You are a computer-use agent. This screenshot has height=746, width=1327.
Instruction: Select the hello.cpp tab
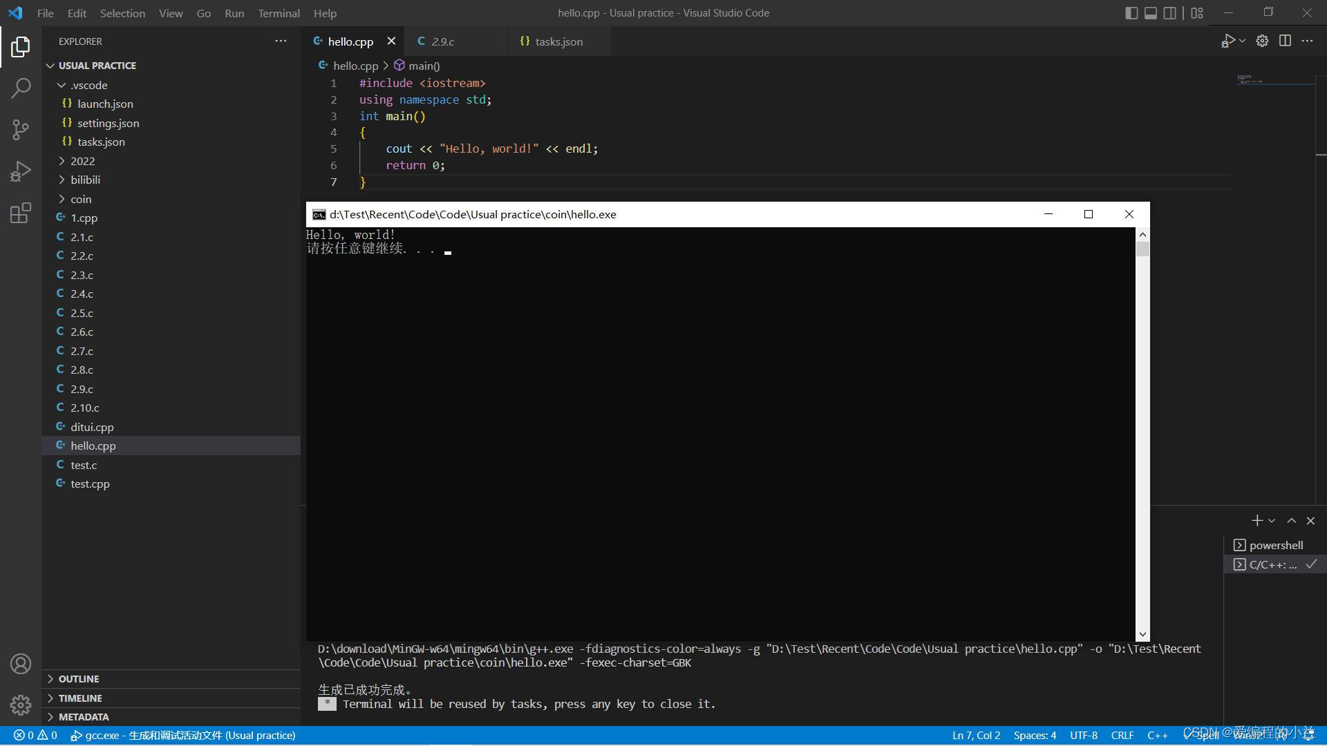coord(351,41)
